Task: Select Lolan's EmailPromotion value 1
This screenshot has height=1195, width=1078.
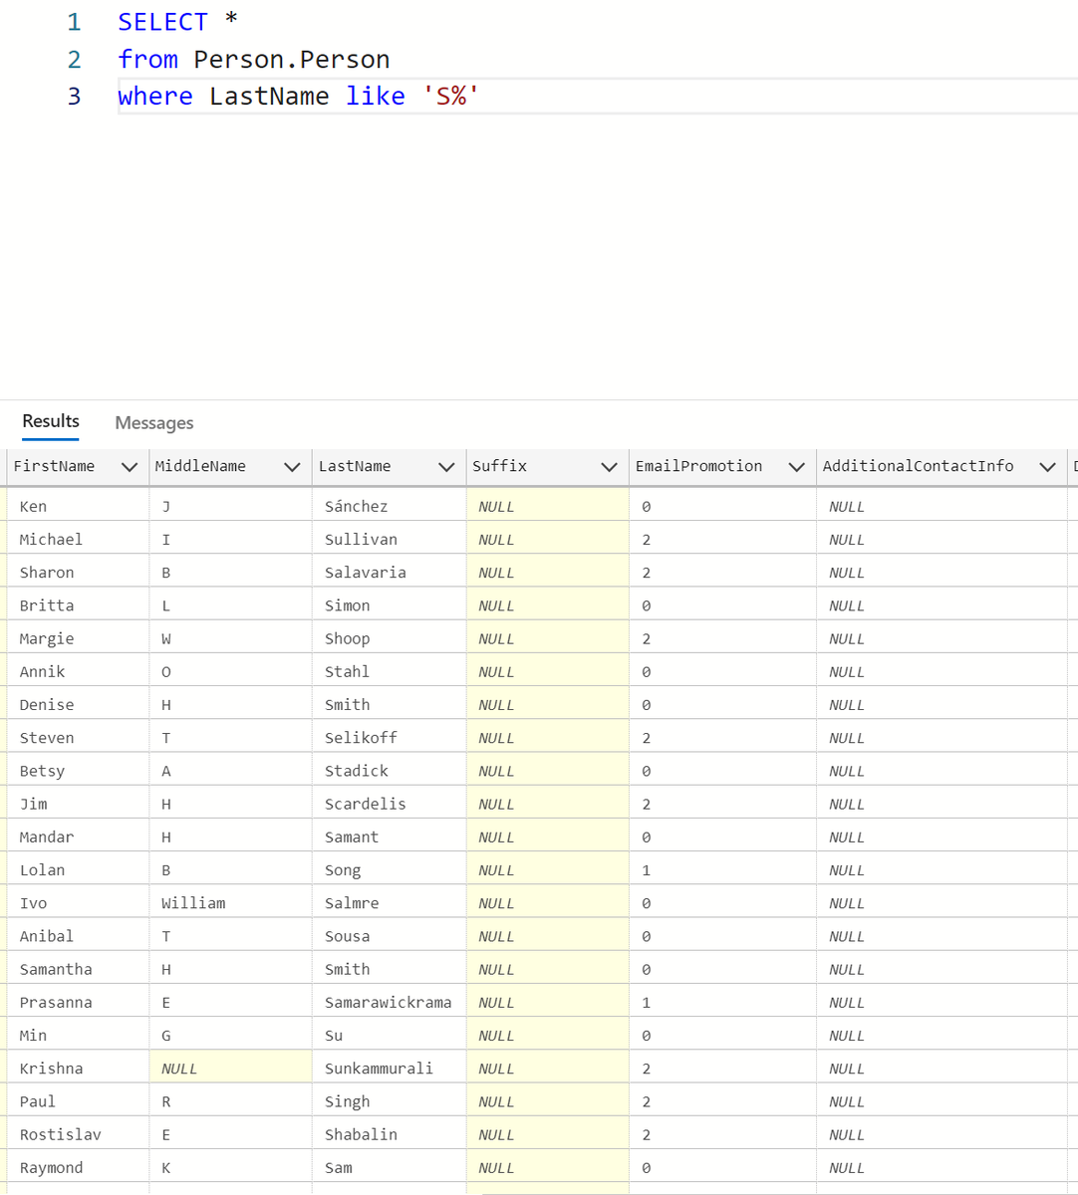Action: pyautogui.click(x=722, y=869)
